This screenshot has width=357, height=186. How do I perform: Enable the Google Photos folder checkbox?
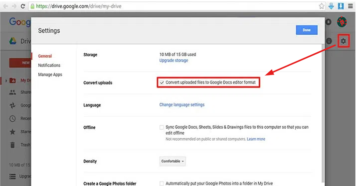click(x=162, y=184)
